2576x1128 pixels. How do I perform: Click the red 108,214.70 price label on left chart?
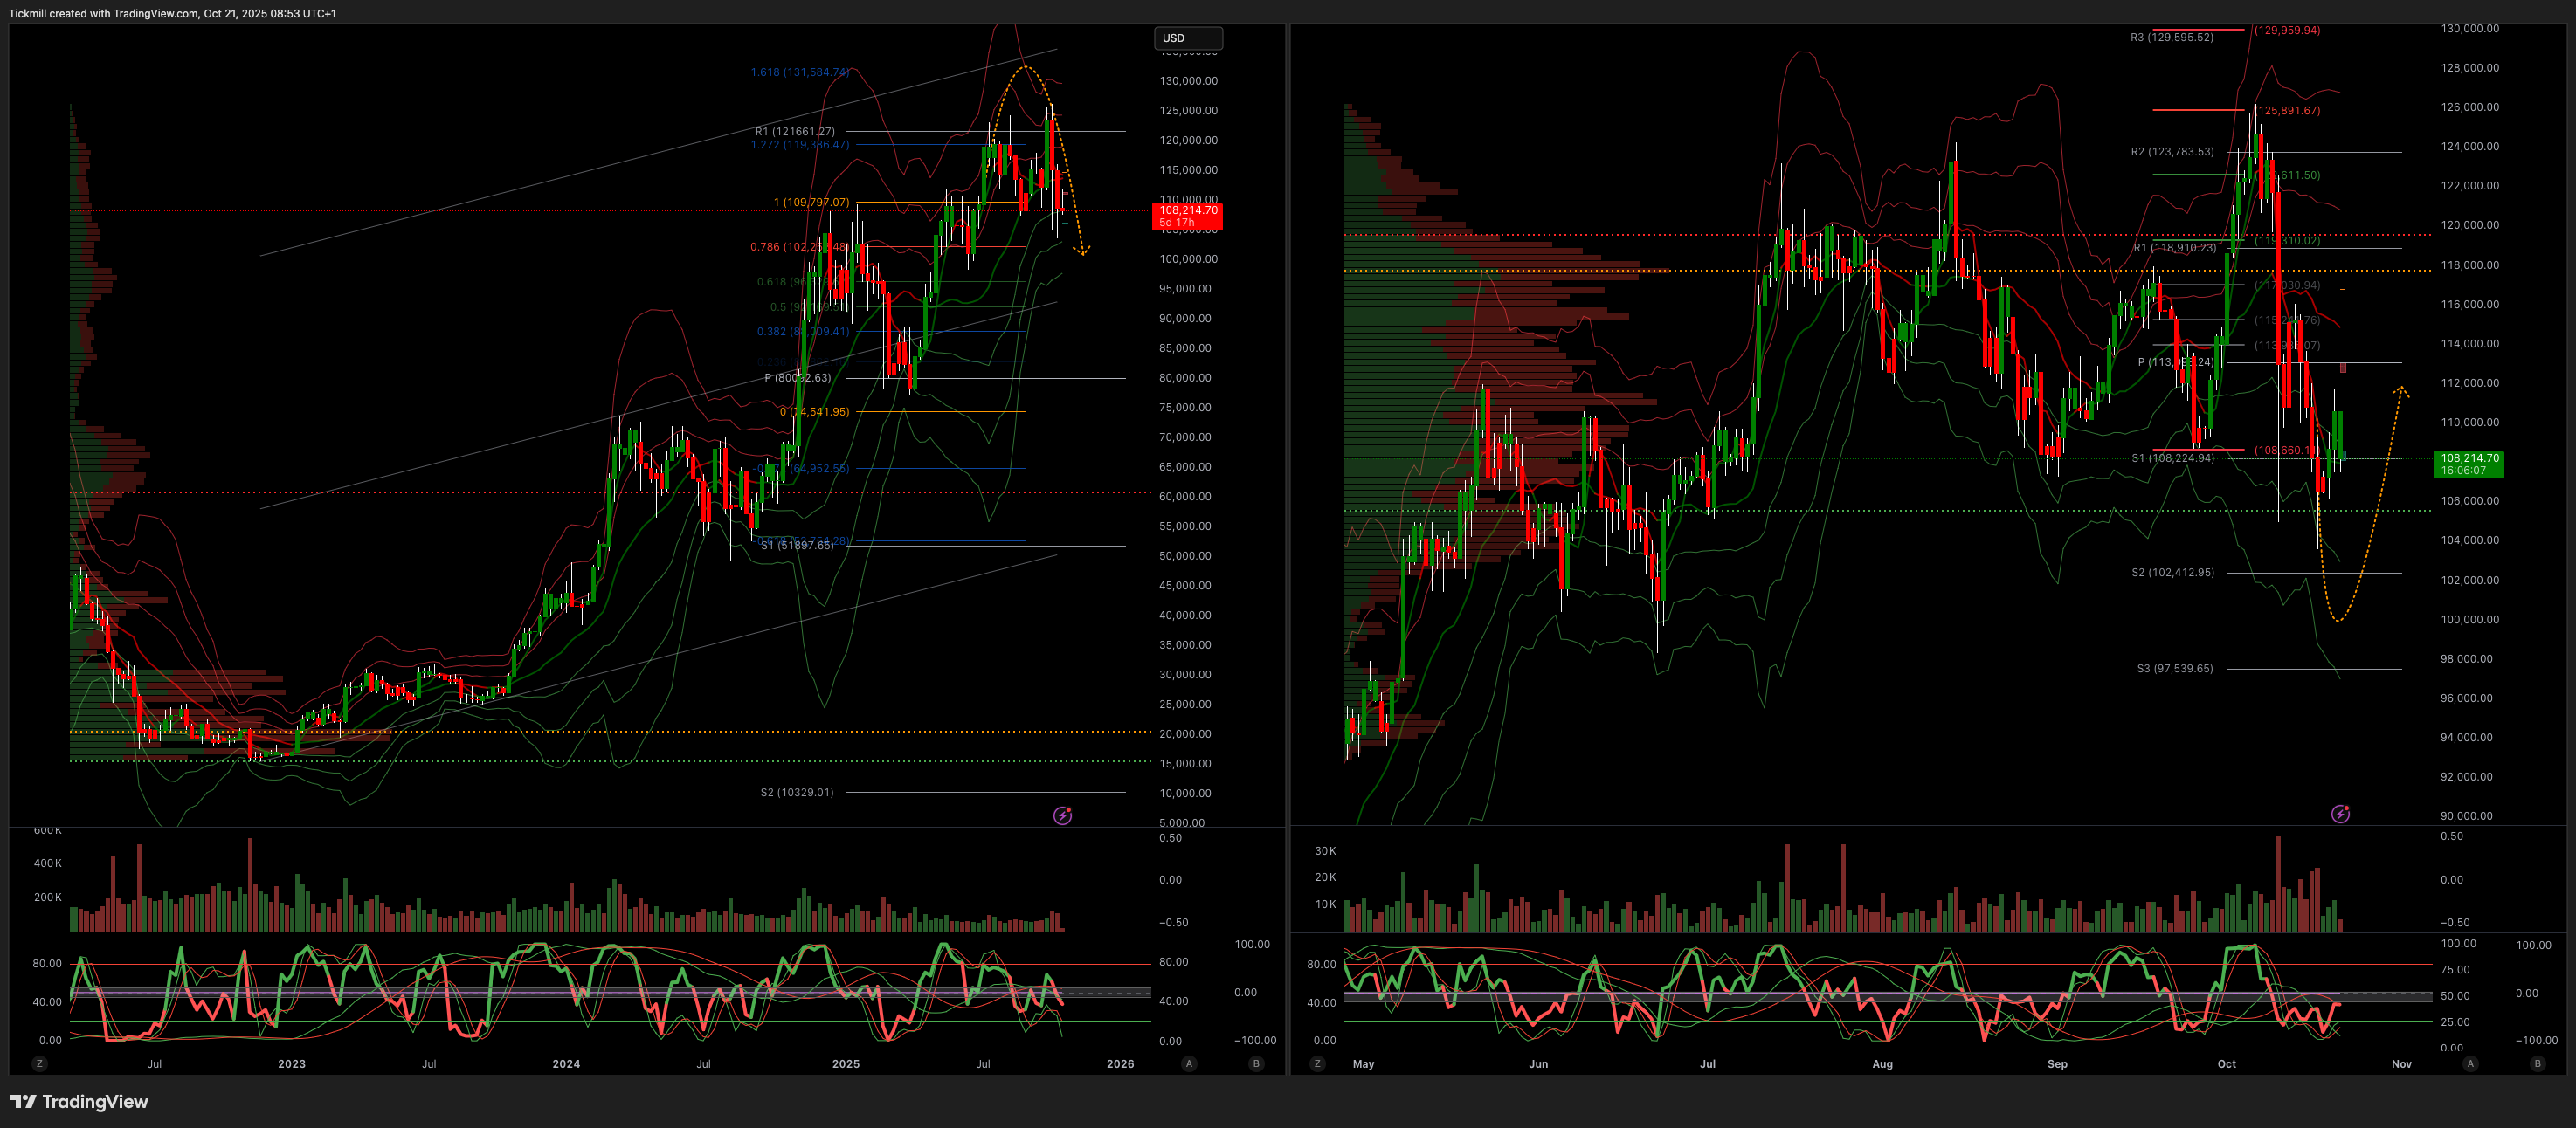(x=1188, y=216)
